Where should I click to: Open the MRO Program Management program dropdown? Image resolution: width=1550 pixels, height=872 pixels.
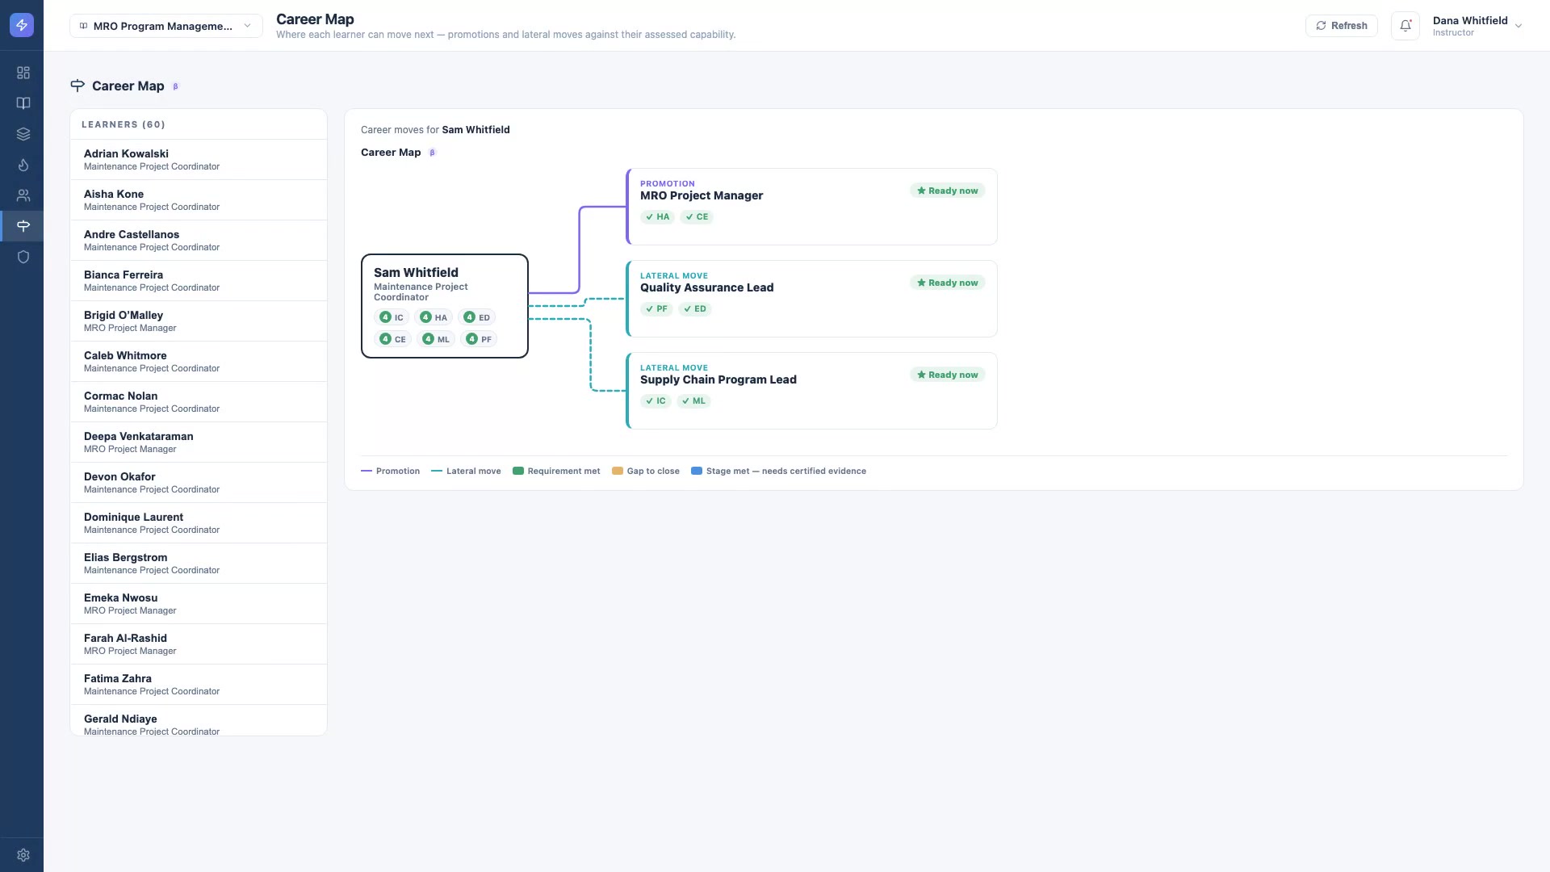click(x=166, y=26)
